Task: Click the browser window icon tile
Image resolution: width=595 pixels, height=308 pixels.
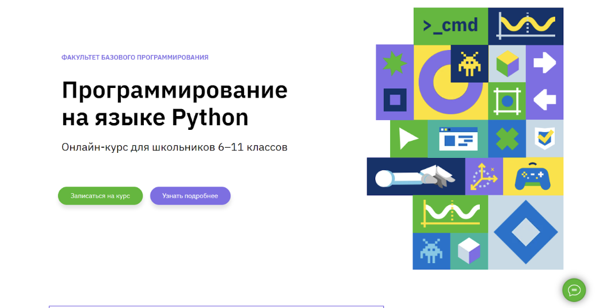Action: point(458,138)
